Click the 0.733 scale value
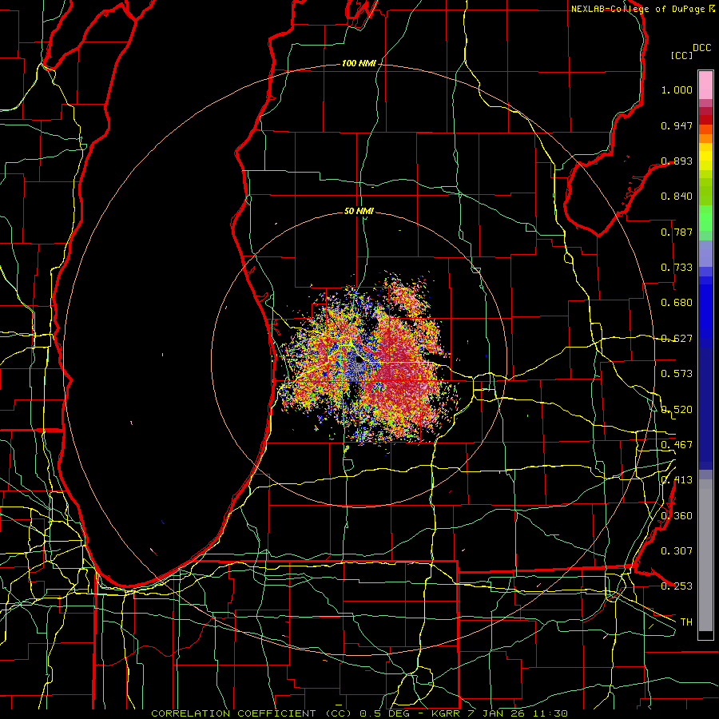 point(677,268)
